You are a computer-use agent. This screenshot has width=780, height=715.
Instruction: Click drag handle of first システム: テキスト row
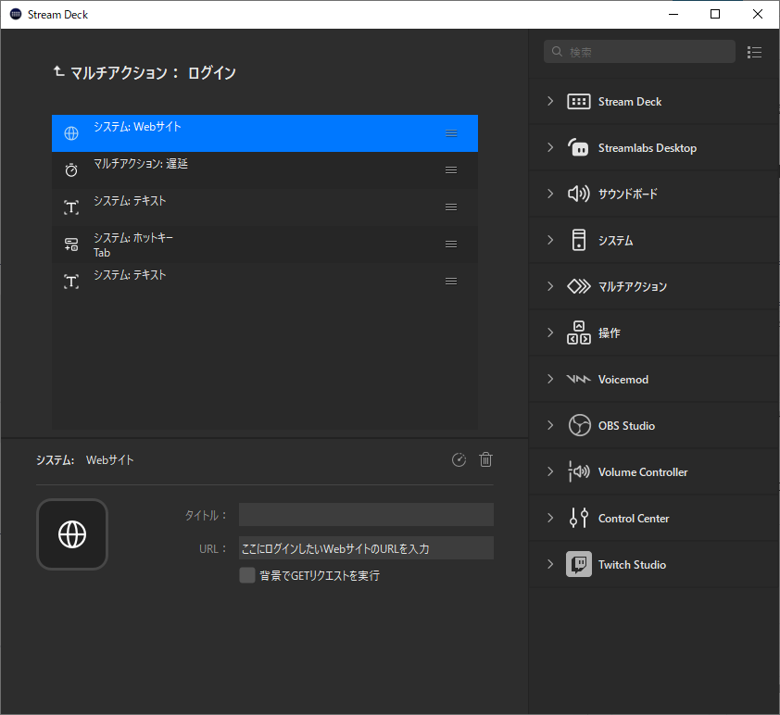451,207
